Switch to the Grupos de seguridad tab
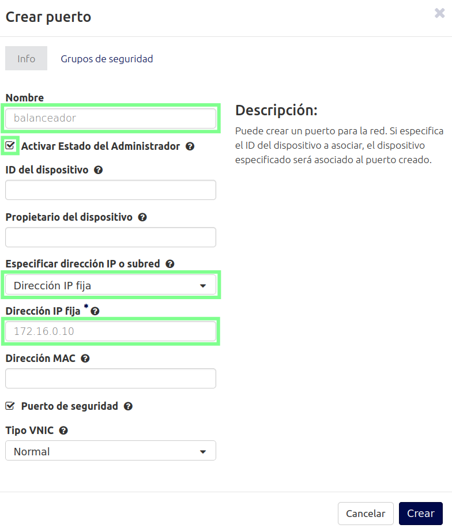This screenshot has height=532, width=452. click(107, 58)
